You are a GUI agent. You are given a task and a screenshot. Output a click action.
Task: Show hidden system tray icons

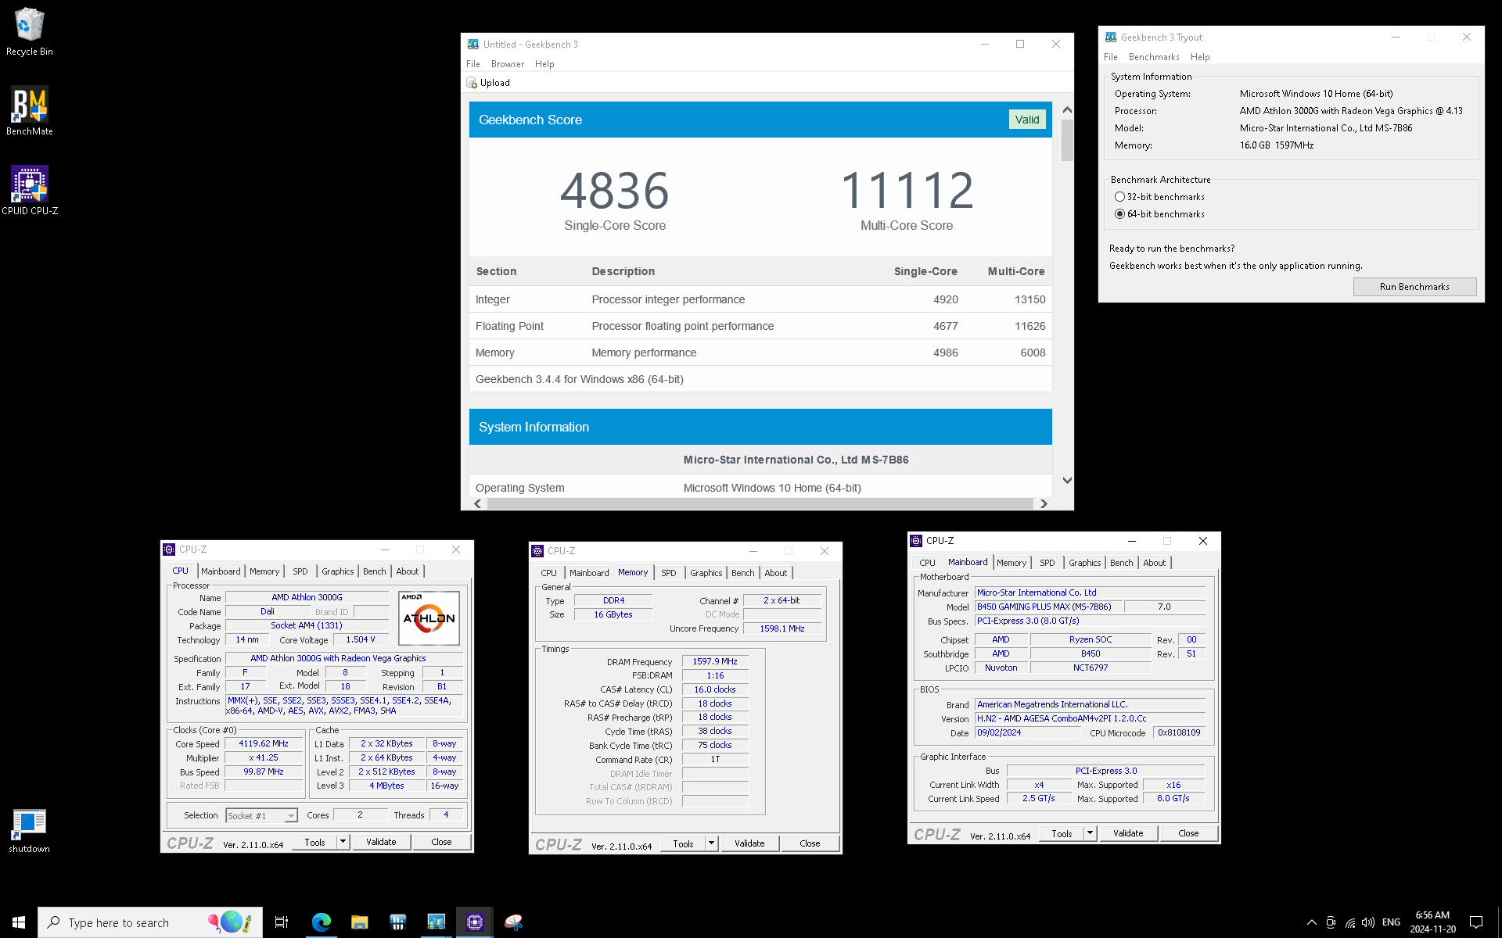click(x=1311, y=922)
